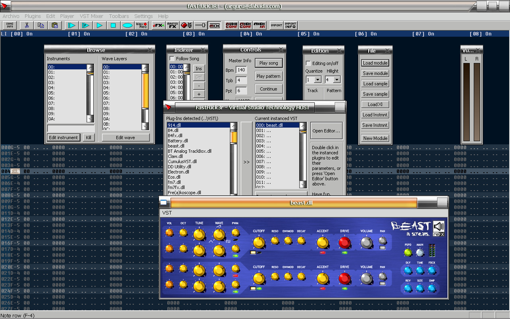Click the Edit wave button
The height and width of the screenshot is (319, 510).
(x=126, y=138)
